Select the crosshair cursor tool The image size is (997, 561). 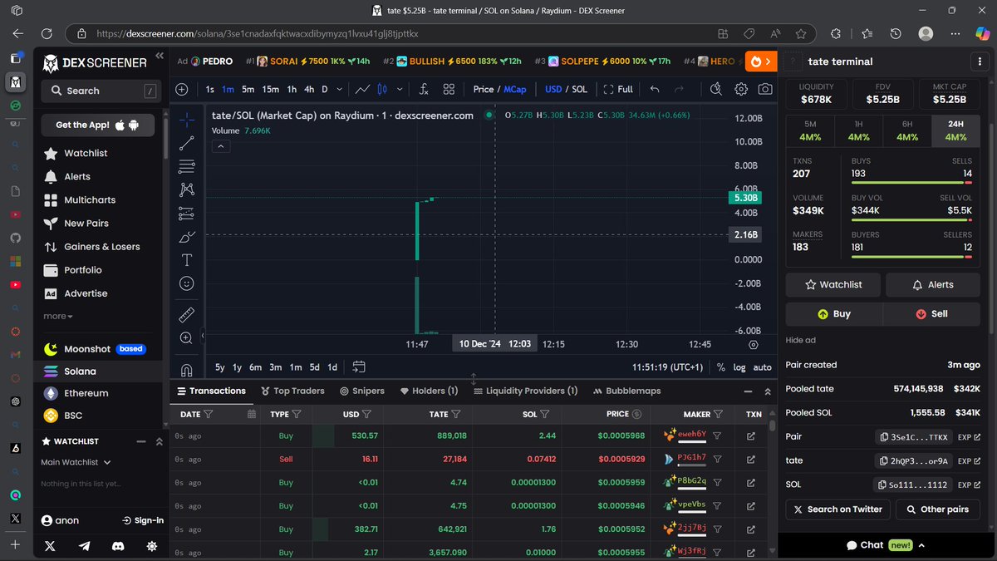187,120
